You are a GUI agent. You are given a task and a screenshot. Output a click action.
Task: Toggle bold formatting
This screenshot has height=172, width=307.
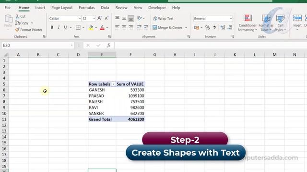pos(52,28)
